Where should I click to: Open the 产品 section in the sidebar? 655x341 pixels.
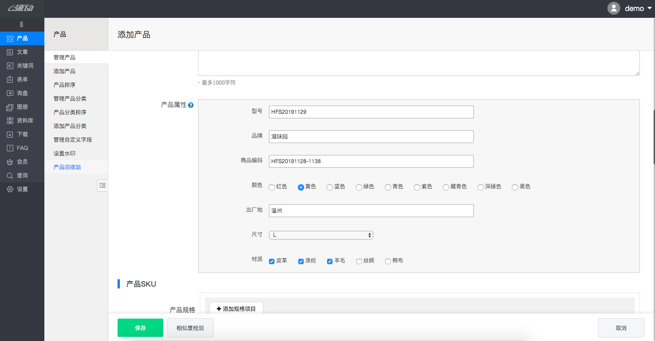click(x=21, y=38)
